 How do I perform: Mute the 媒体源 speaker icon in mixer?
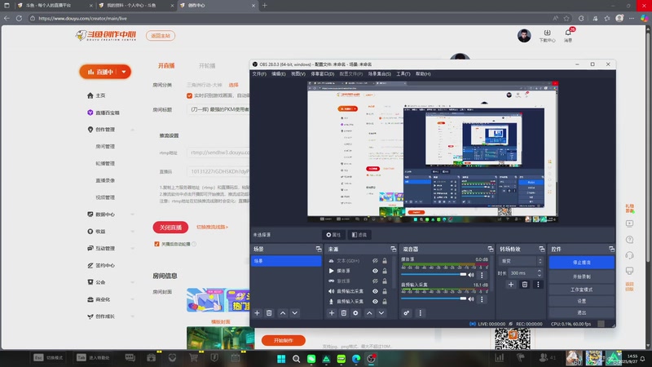click(x=471, y=275)
